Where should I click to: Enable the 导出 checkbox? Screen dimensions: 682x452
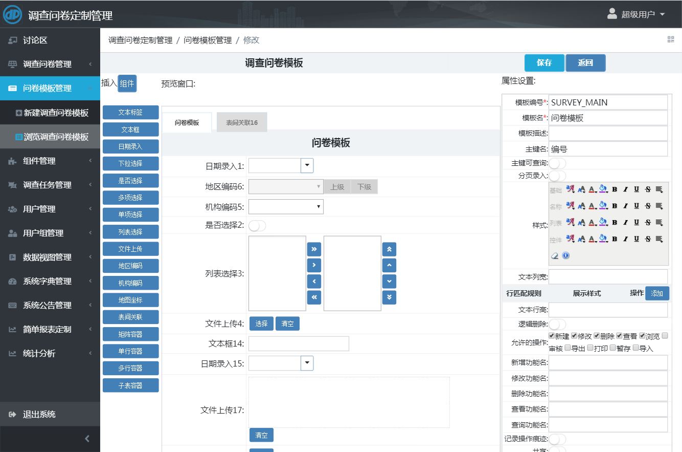pyautogui.click(x=567, y=348)
